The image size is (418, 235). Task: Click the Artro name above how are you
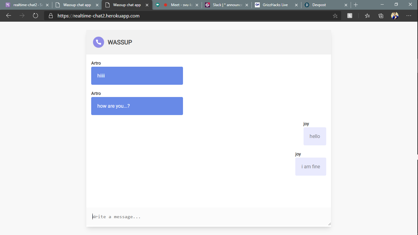(x=96, y=93)
